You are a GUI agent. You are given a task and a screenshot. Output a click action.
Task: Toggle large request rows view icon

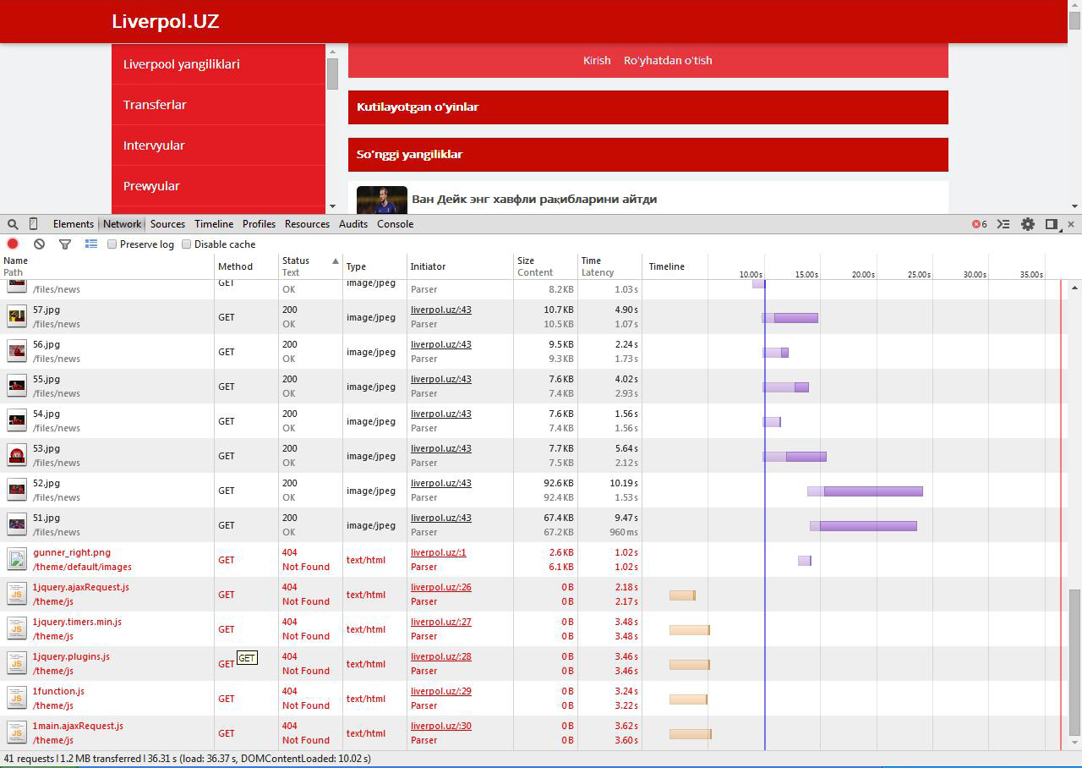(91, 244)
